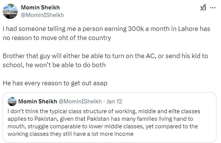Open the Grok explain-post icon

(x=203, y=8)
